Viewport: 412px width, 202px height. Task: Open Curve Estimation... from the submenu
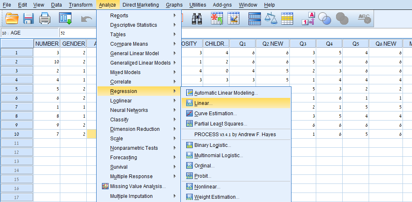tap(215, 114)
